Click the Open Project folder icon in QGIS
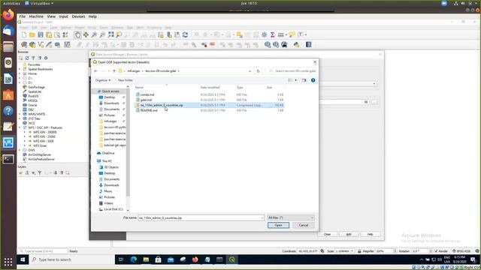481x270 pixels. [32, 35]
